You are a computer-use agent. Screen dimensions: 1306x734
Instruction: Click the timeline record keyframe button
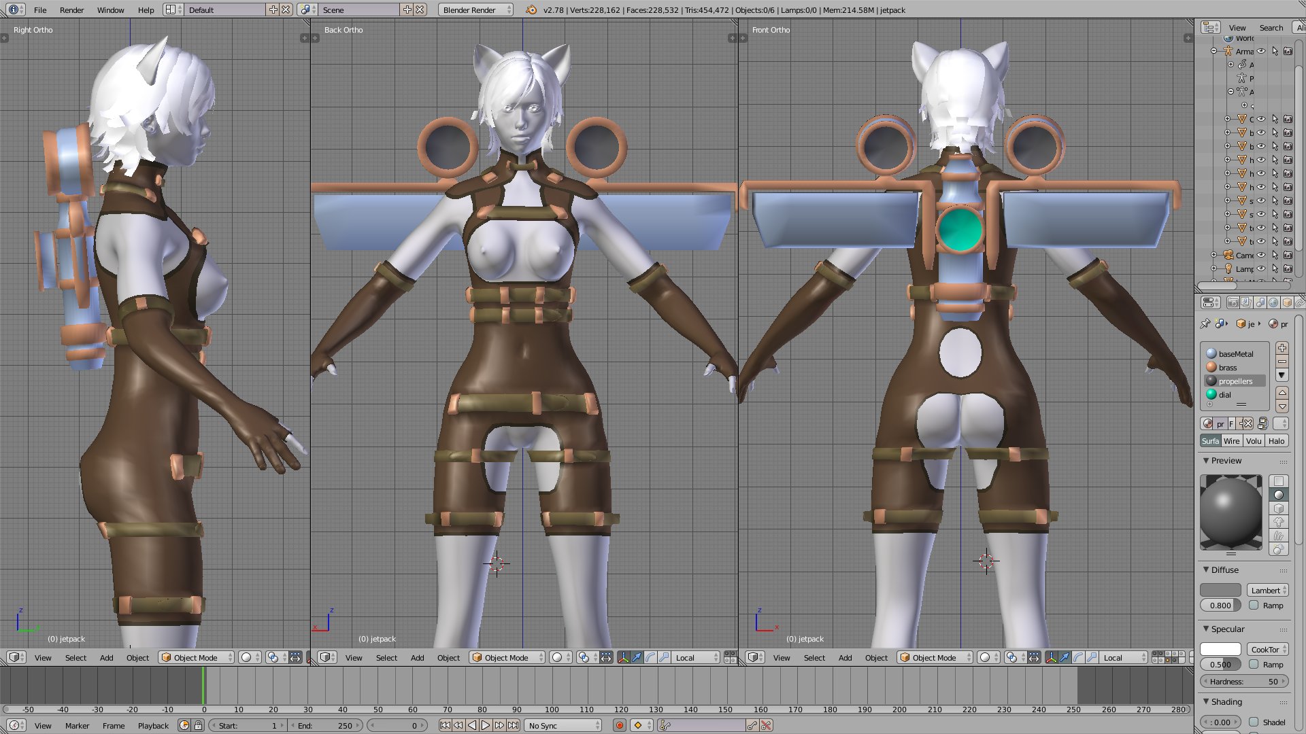(619, 725)
